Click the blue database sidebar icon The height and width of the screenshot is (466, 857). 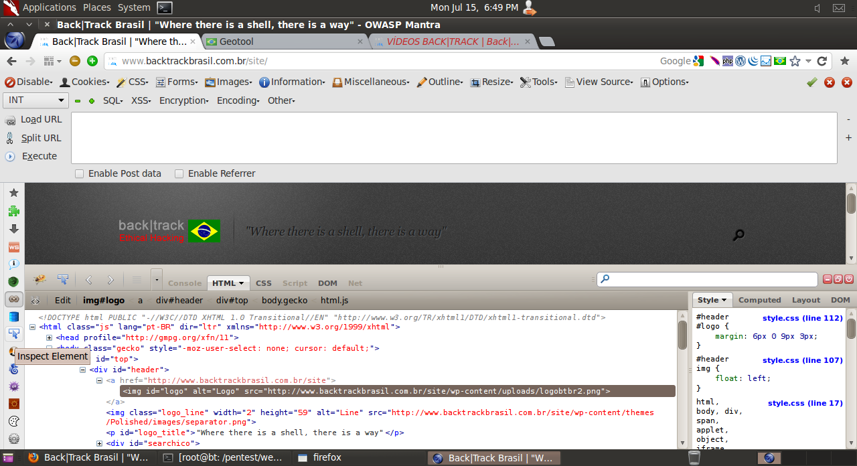click(x=13, y=317)
